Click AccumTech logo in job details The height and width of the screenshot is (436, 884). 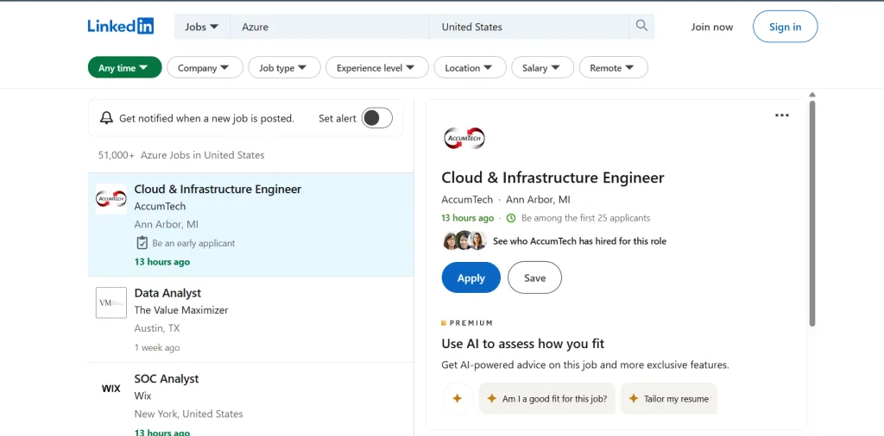coord(464,138)
